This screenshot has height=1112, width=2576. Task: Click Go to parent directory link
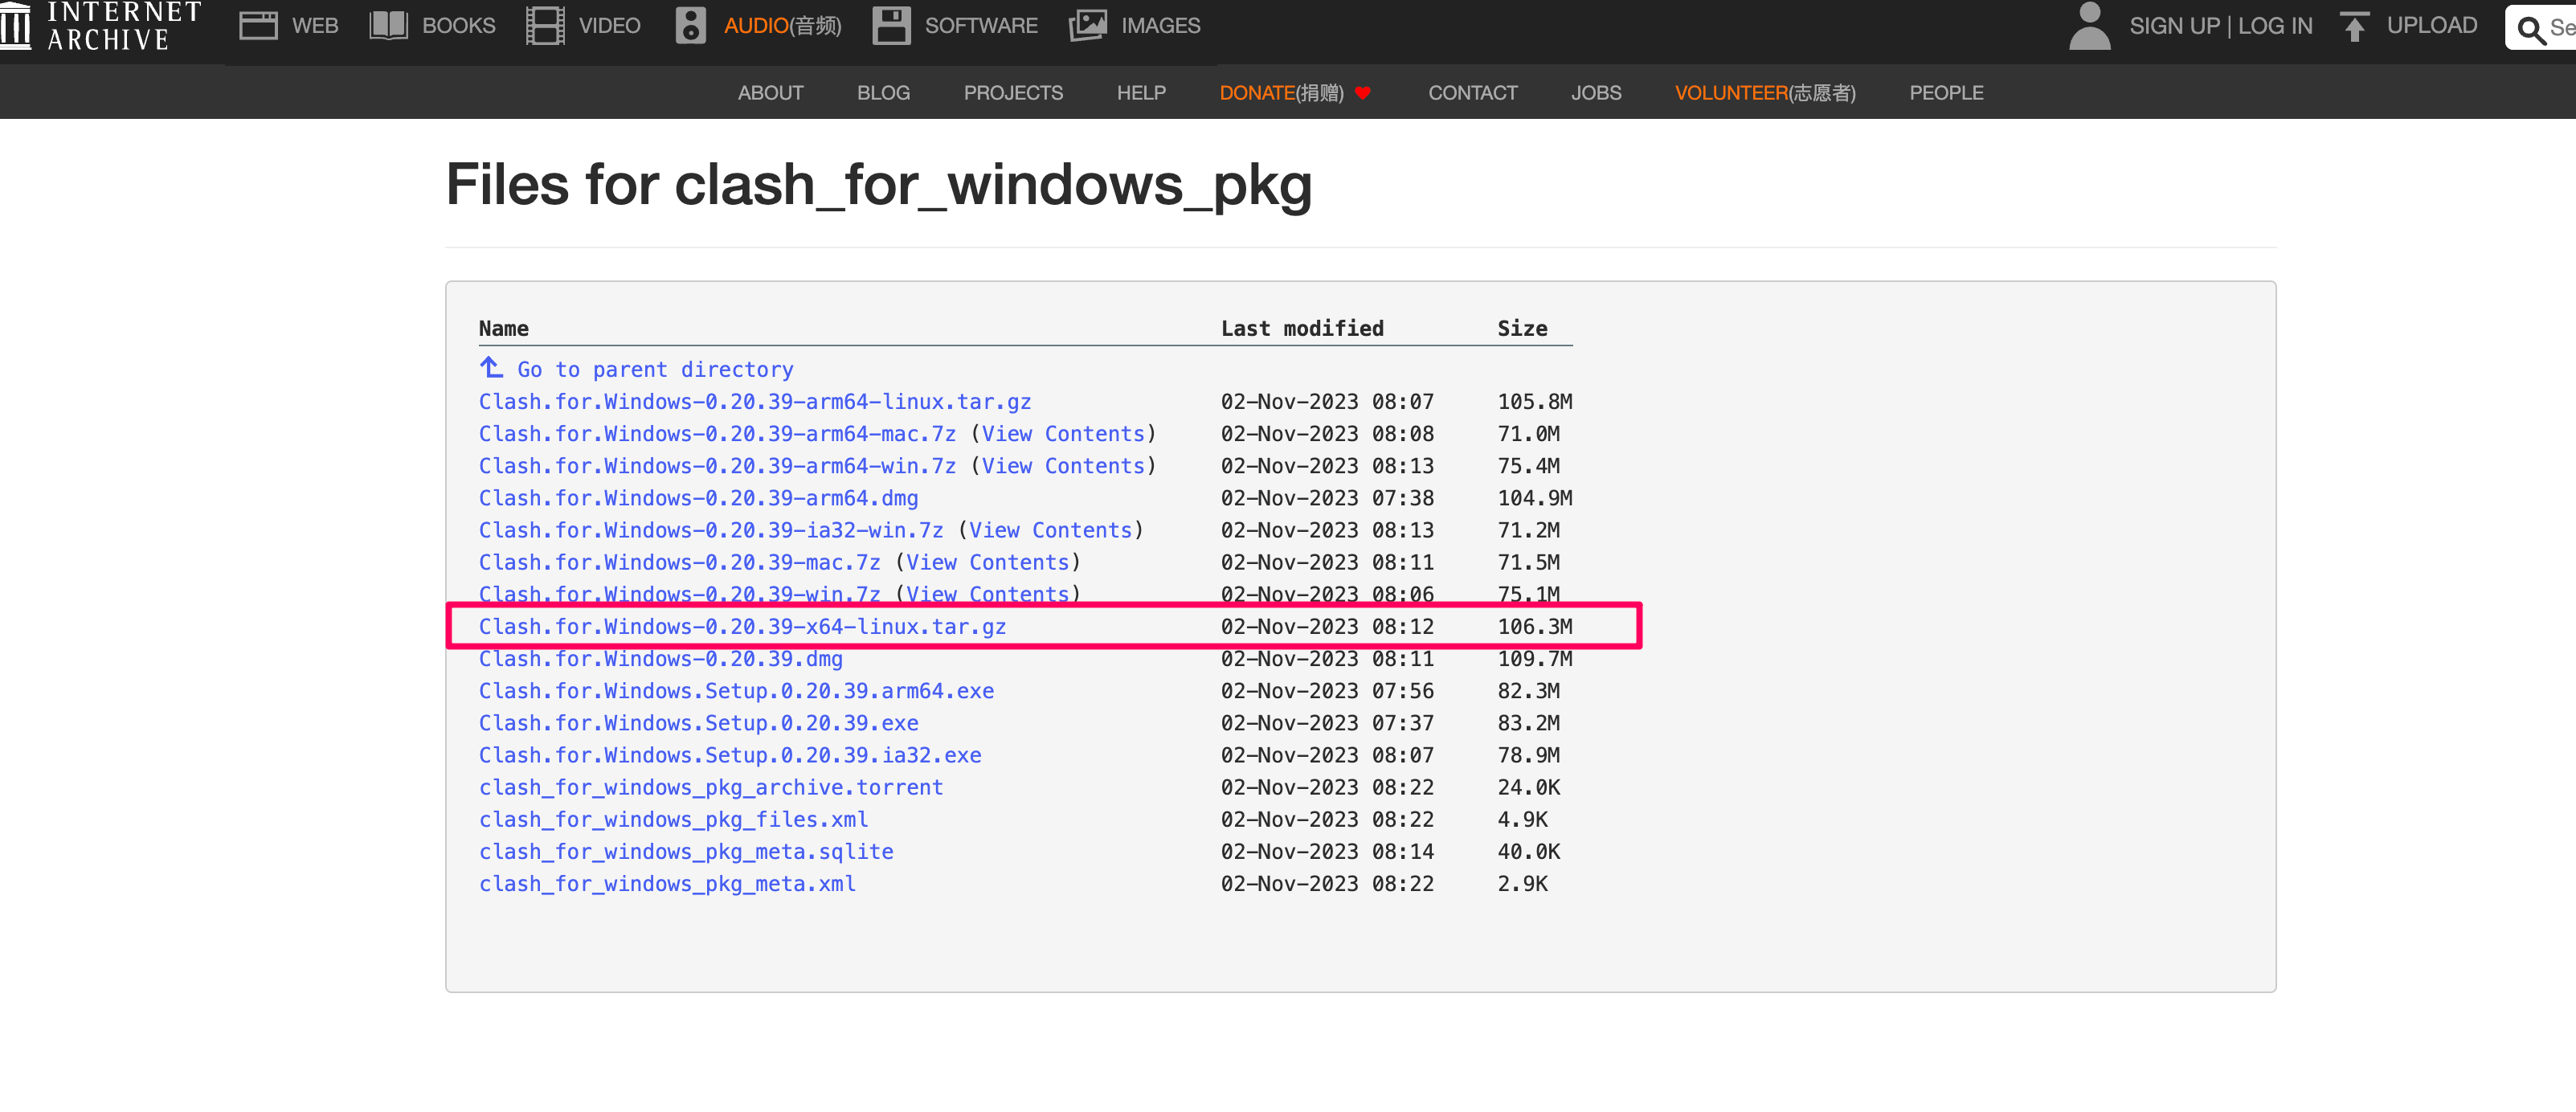[x=655, y=369]
